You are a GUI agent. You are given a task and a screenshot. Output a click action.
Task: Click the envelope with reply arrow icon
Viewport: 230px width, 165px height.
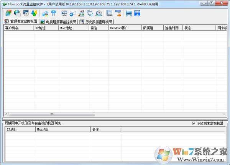click(73, 13)
